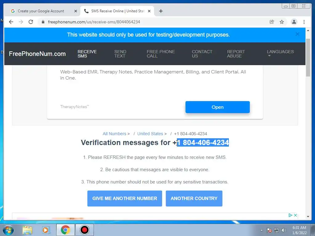Click the +1 804-406-4234 breadcrumb text
Screen dimensions: 315x236
(190, 134)
